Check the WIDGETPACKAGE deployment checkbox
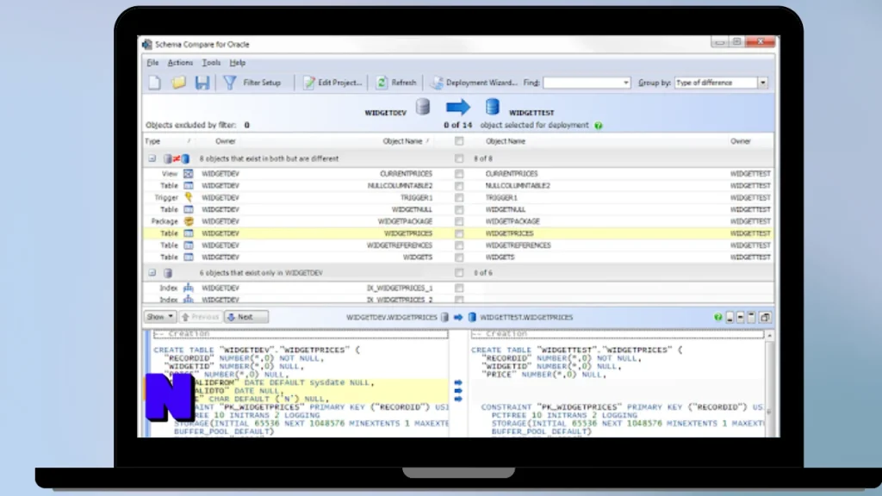882x496 pixels. point(459,221)
